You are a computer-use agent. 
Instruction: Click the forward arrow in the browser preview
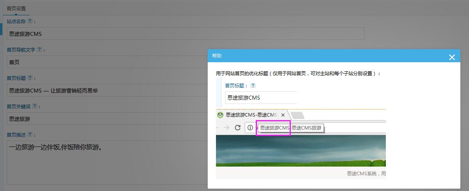(226, 128)
